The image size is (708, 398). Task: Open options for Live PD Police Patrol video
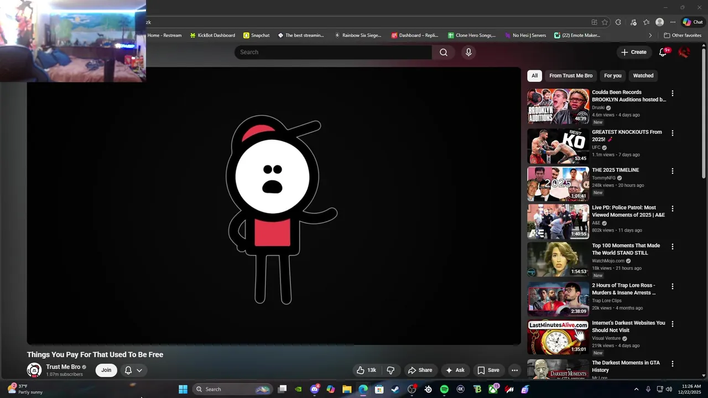pyautogui.click(x=673, y=209)
